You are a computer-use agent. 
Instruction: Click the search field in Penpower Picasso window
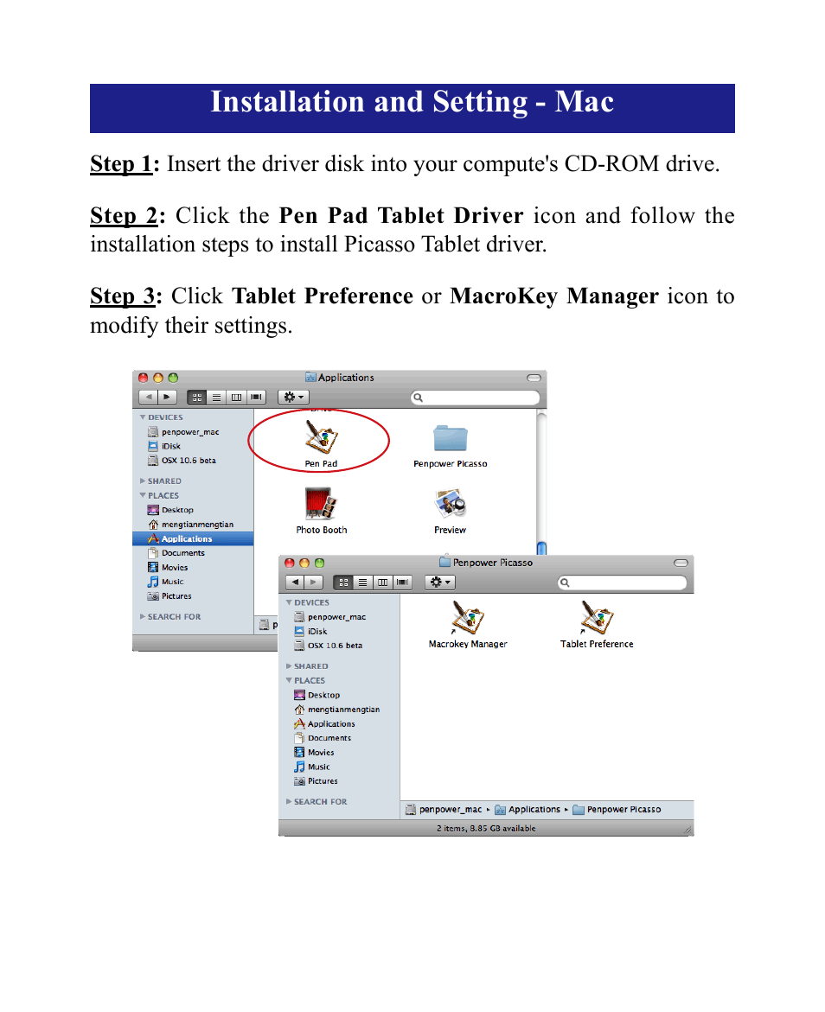tap(622, 582)
